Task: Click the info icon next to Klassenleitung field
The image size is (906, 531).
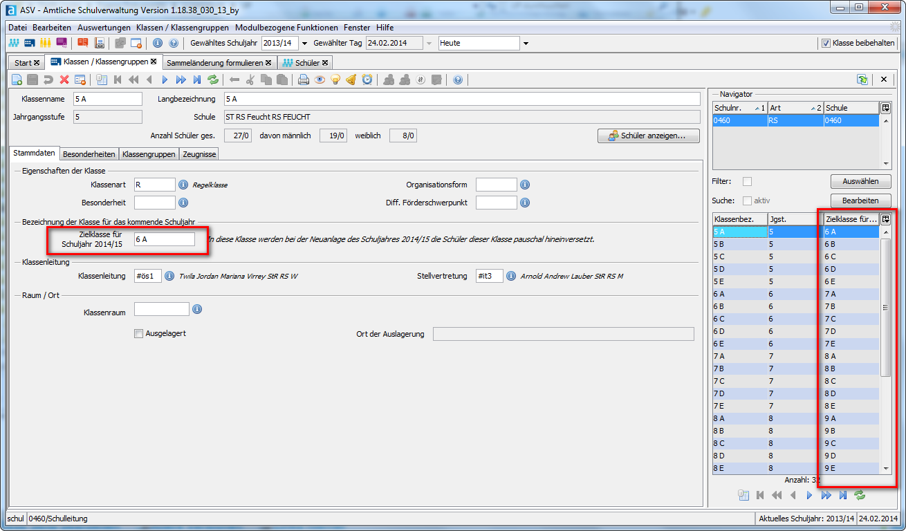Action: 169,276
